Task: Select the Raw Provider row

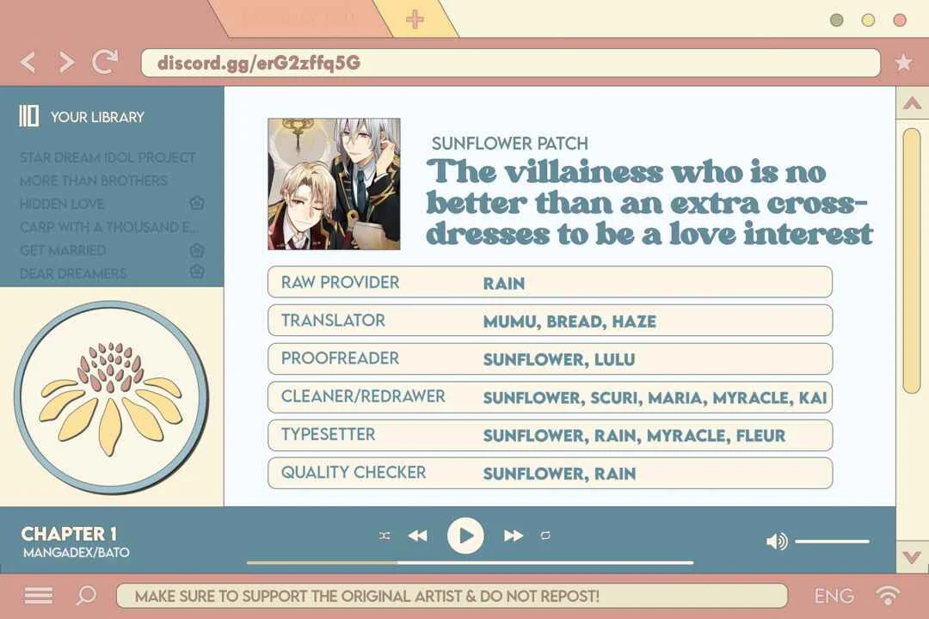Action: [550, 282]
